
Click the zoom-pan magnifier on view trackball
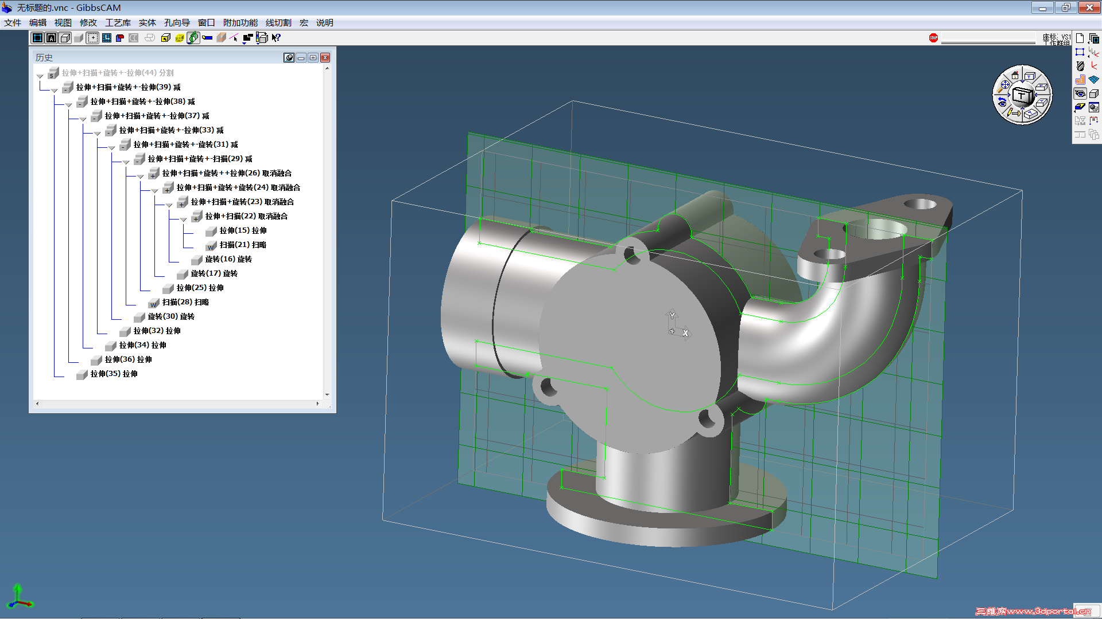[x=1004, y=86]
